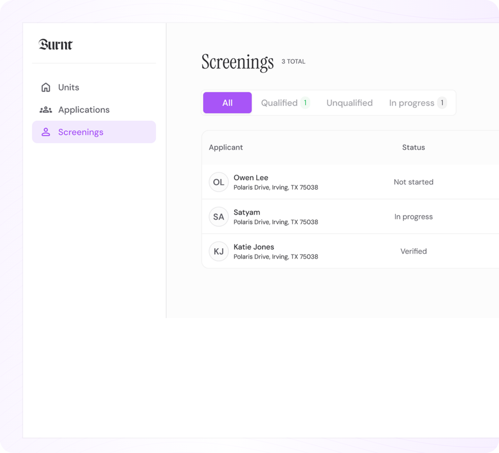Click the Applications group icon
The image size is (499, 453).
46,110
